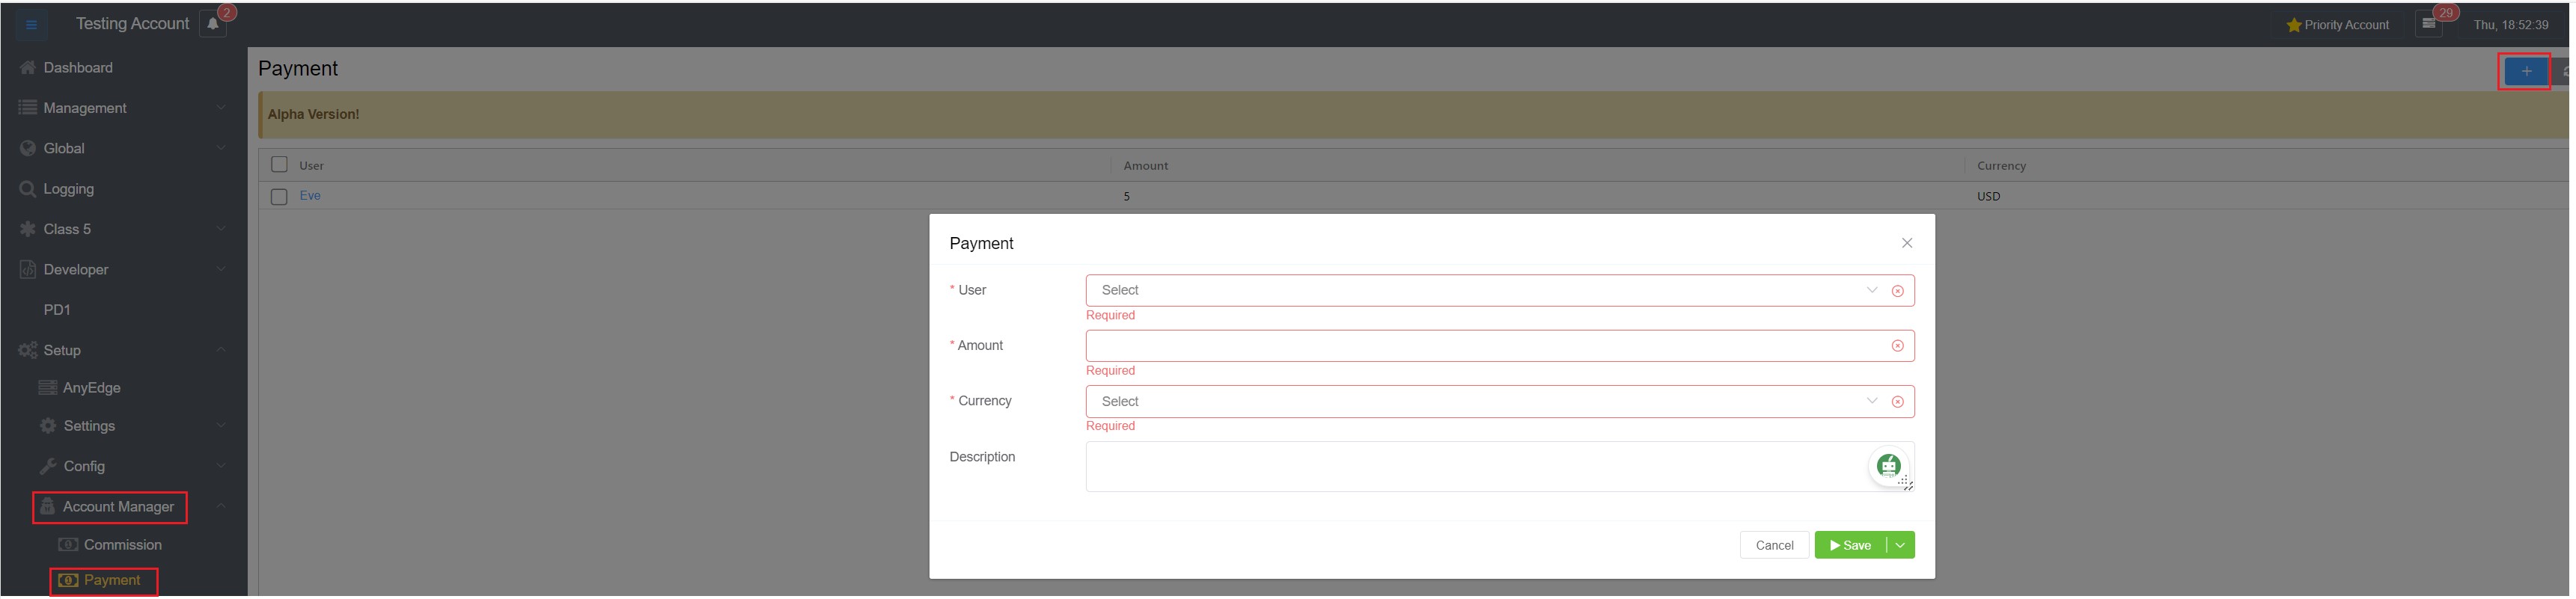Open the User select dropdown
Viewport: 2576px width, 599px height.
pyautogui.click(x=1480, y=291)
